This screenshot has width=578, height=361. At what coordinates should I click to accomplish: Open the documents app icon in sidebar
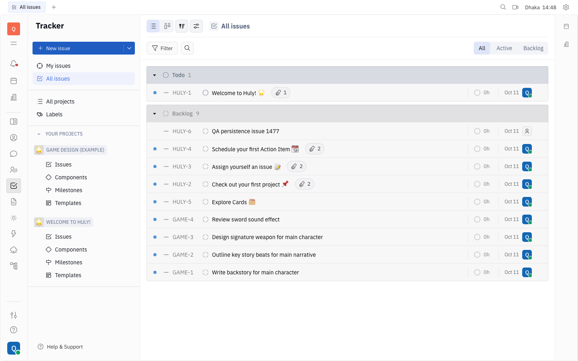click(x=14, y=202)
